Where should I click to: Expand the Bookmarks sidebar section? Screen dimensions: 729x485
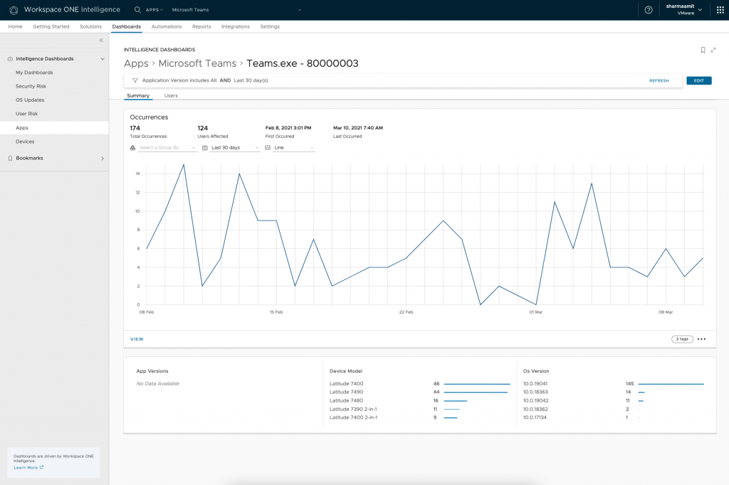point(102,158)
